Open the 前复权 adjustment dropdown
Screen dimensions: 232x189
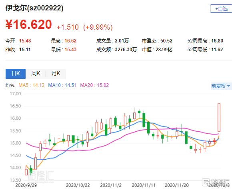coord(221,86)
